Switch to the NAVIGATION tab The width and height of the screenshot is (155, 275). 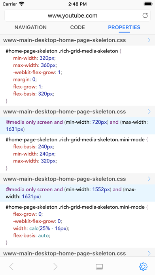point(30,27)
